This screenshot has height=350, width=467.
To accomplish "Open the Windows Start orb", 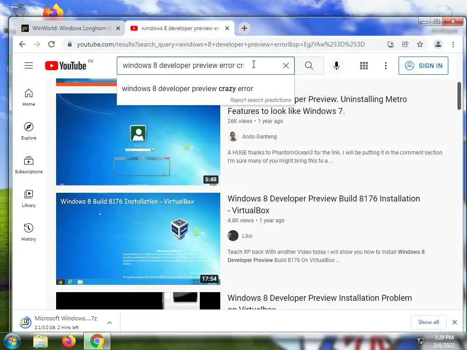I will tap(12, 341).
